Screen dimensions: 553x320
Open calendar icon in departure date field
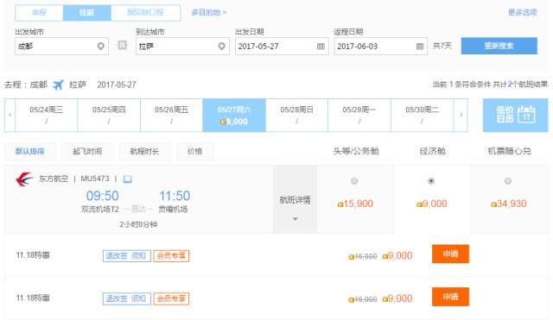coord(321,46)
